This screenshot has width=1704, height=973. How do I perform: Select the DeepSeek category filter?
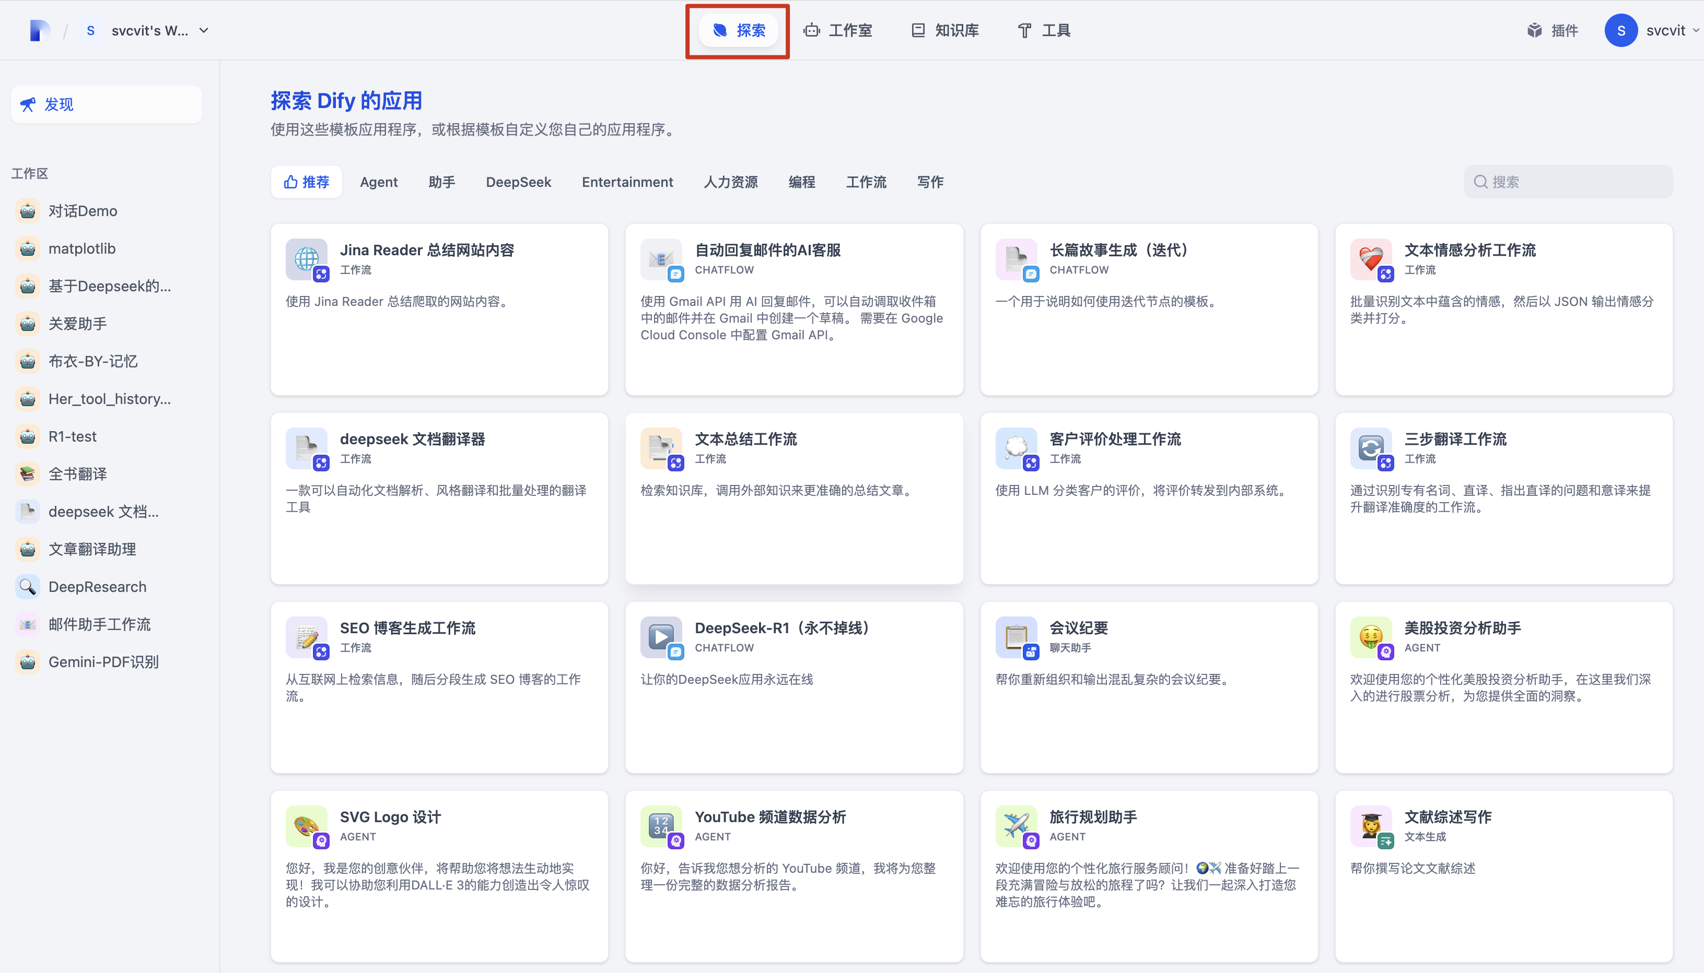coord(518,182)
